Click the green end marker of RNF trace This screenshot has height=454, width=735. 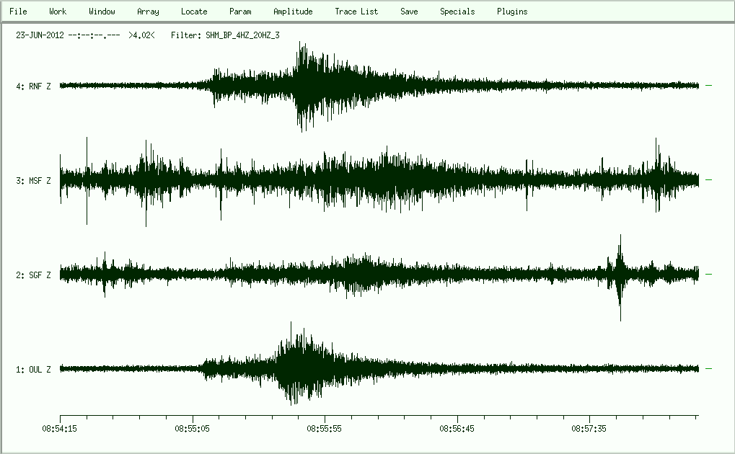708,86
